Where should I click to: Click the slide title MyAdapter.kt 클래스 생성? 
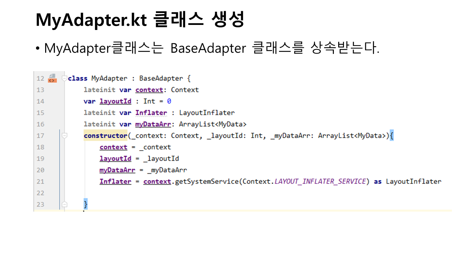point(140,20)
